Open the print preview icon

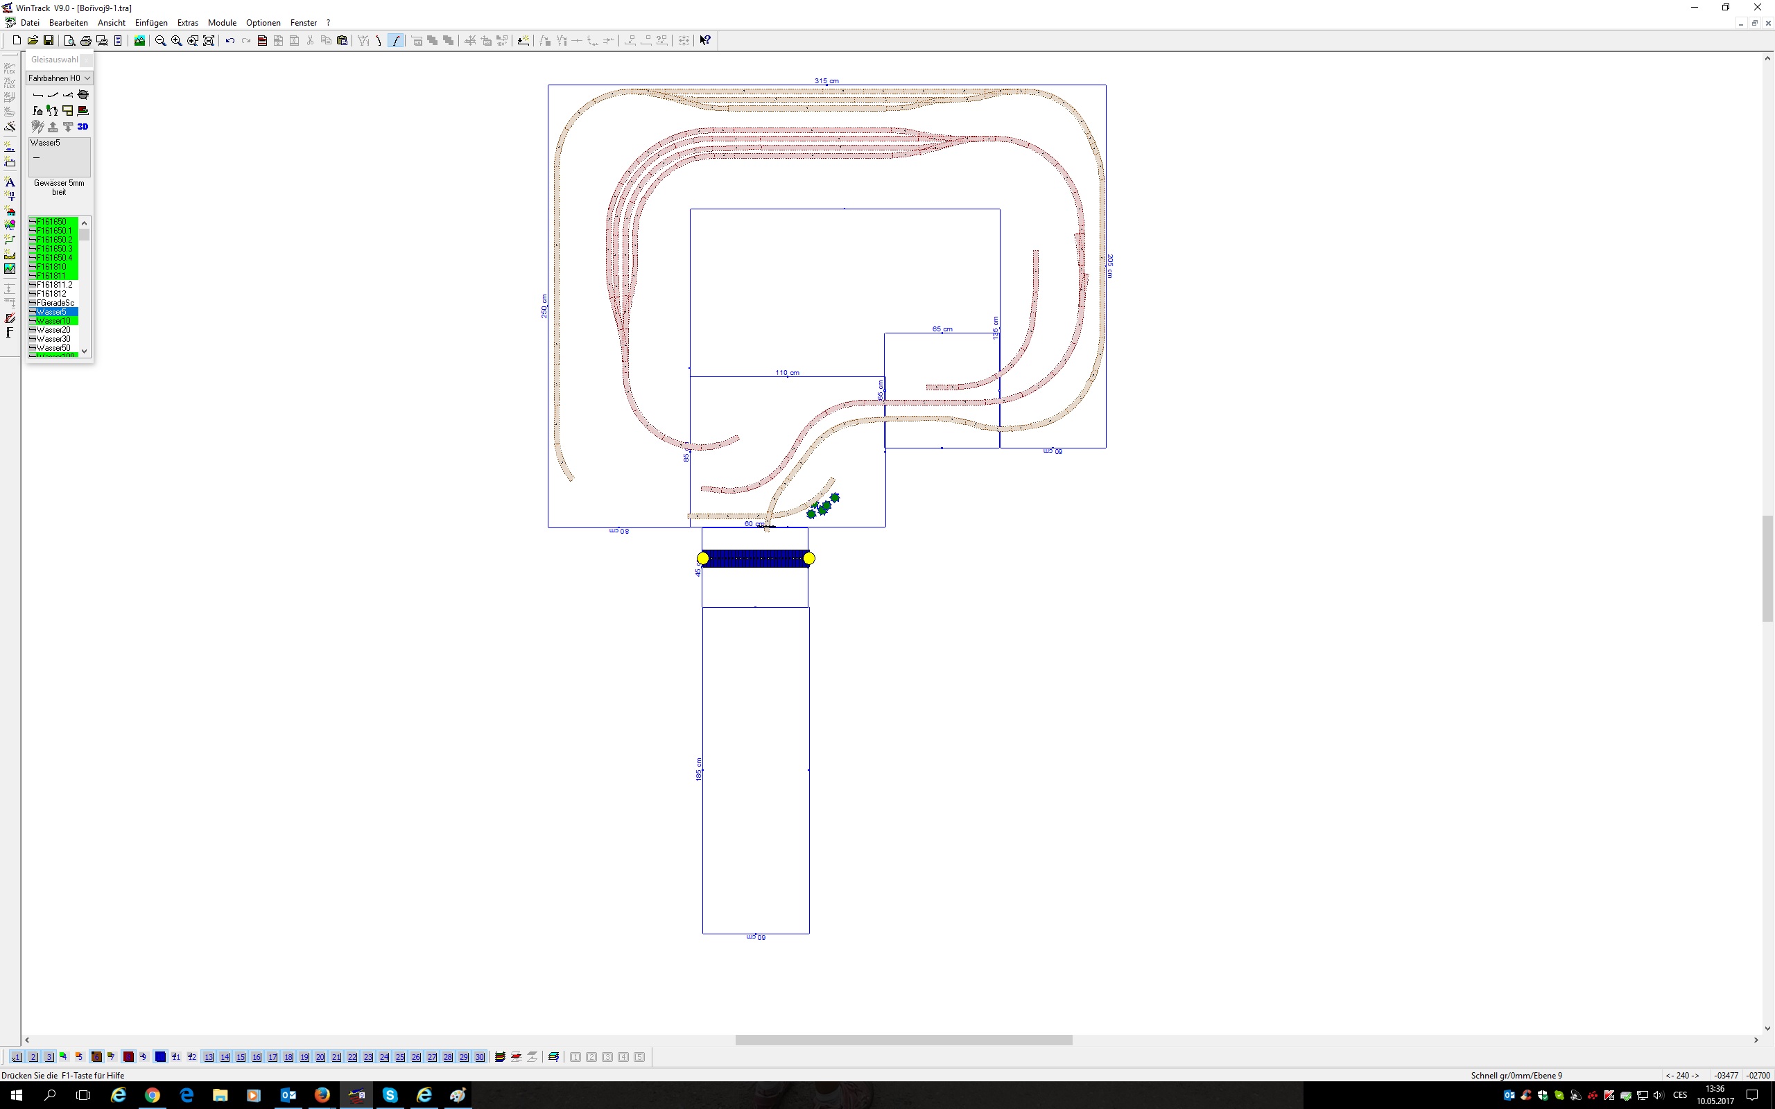[x=69, y=40]
